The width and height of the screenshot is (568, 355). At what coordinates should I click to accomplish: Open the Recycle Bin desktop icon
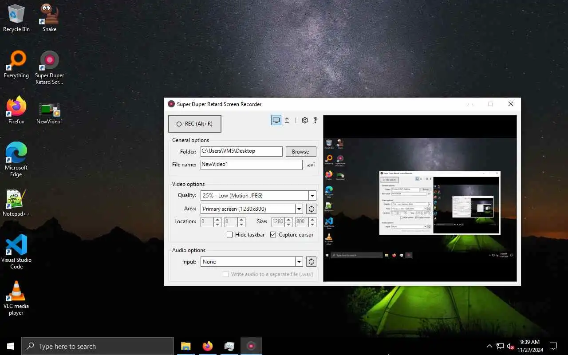(x=16, y=18)
